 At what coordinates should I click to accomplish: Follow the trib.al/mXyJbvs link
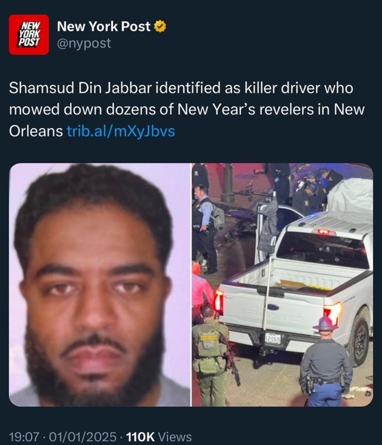(x=121, y=131)
